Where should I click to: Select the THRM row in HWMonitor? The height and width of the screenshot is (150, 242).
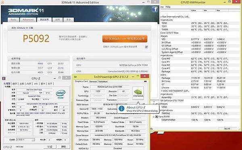195,29
